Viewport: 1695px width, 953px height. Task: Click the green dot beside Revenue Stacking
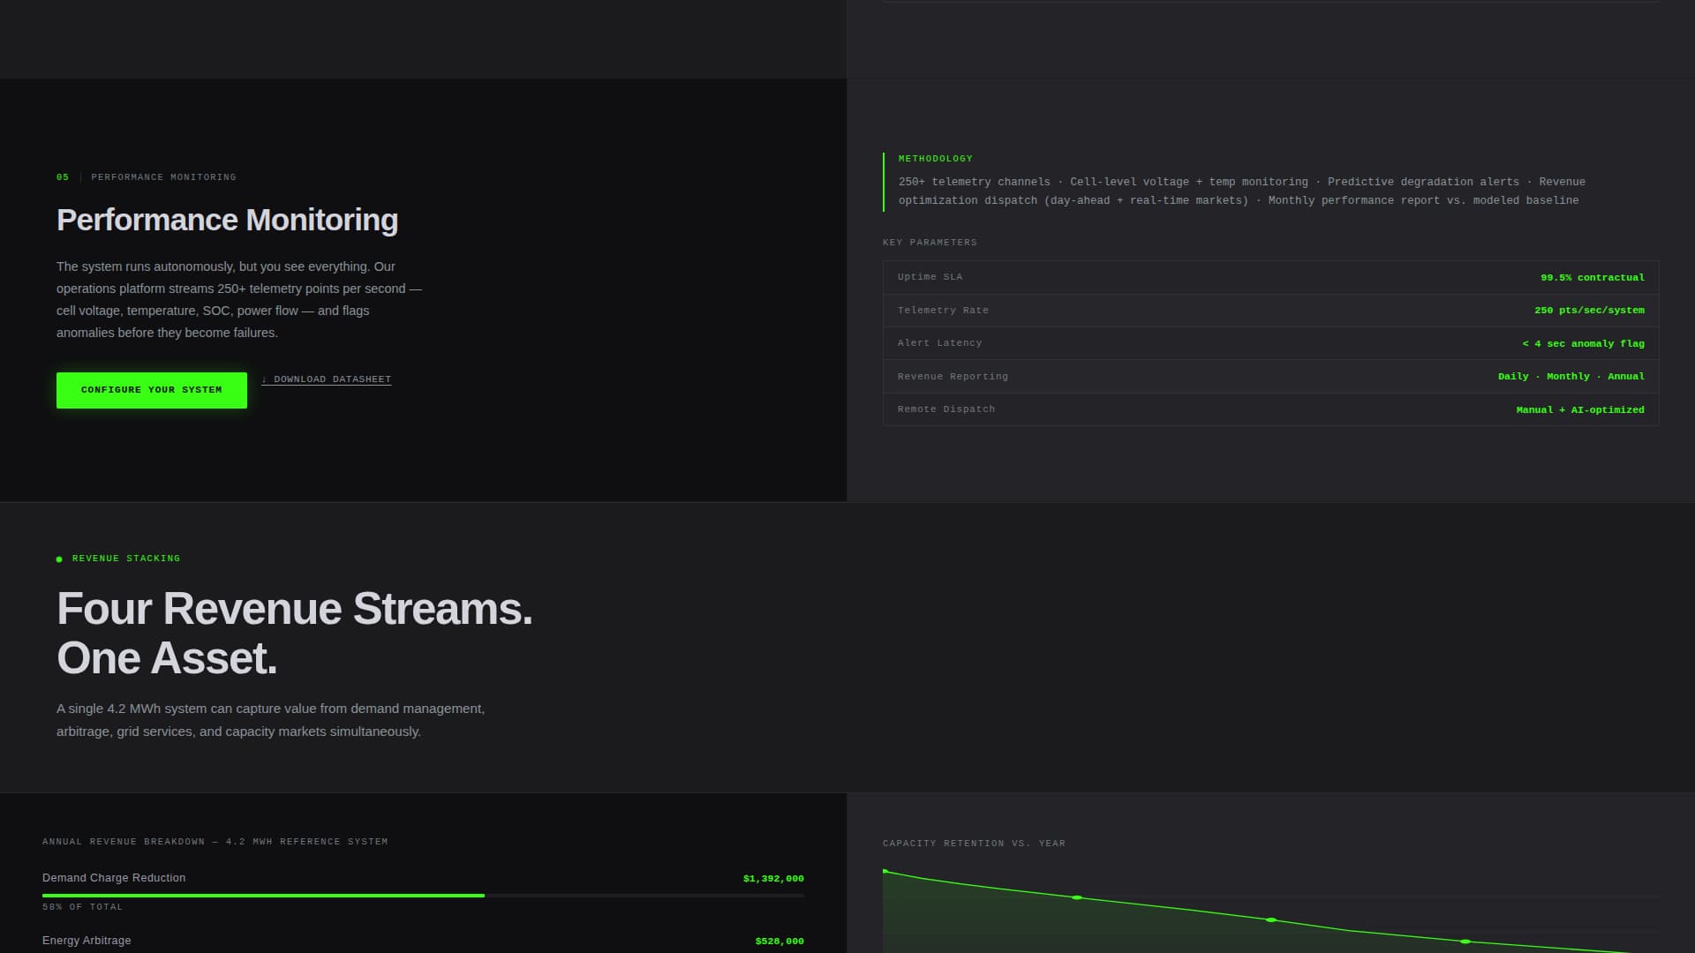point(59,559)
